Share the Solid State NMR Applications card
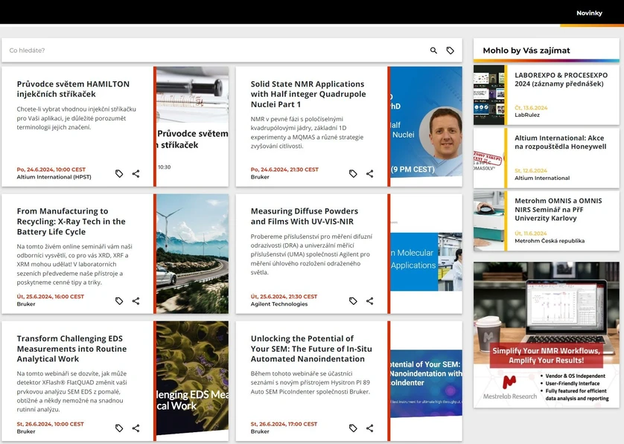Screen dimensions: 624x444 (369, 174)
